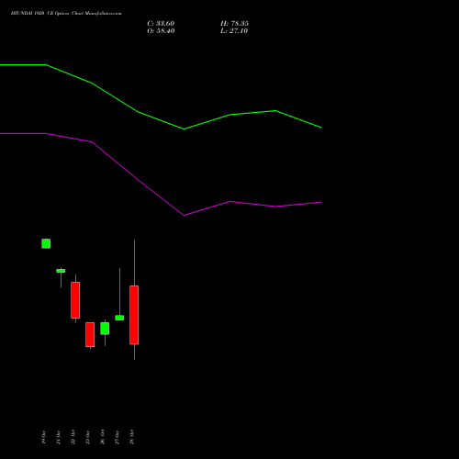
Task: Click the 28 Oct date axis label
Action: [x=132, y=437]
